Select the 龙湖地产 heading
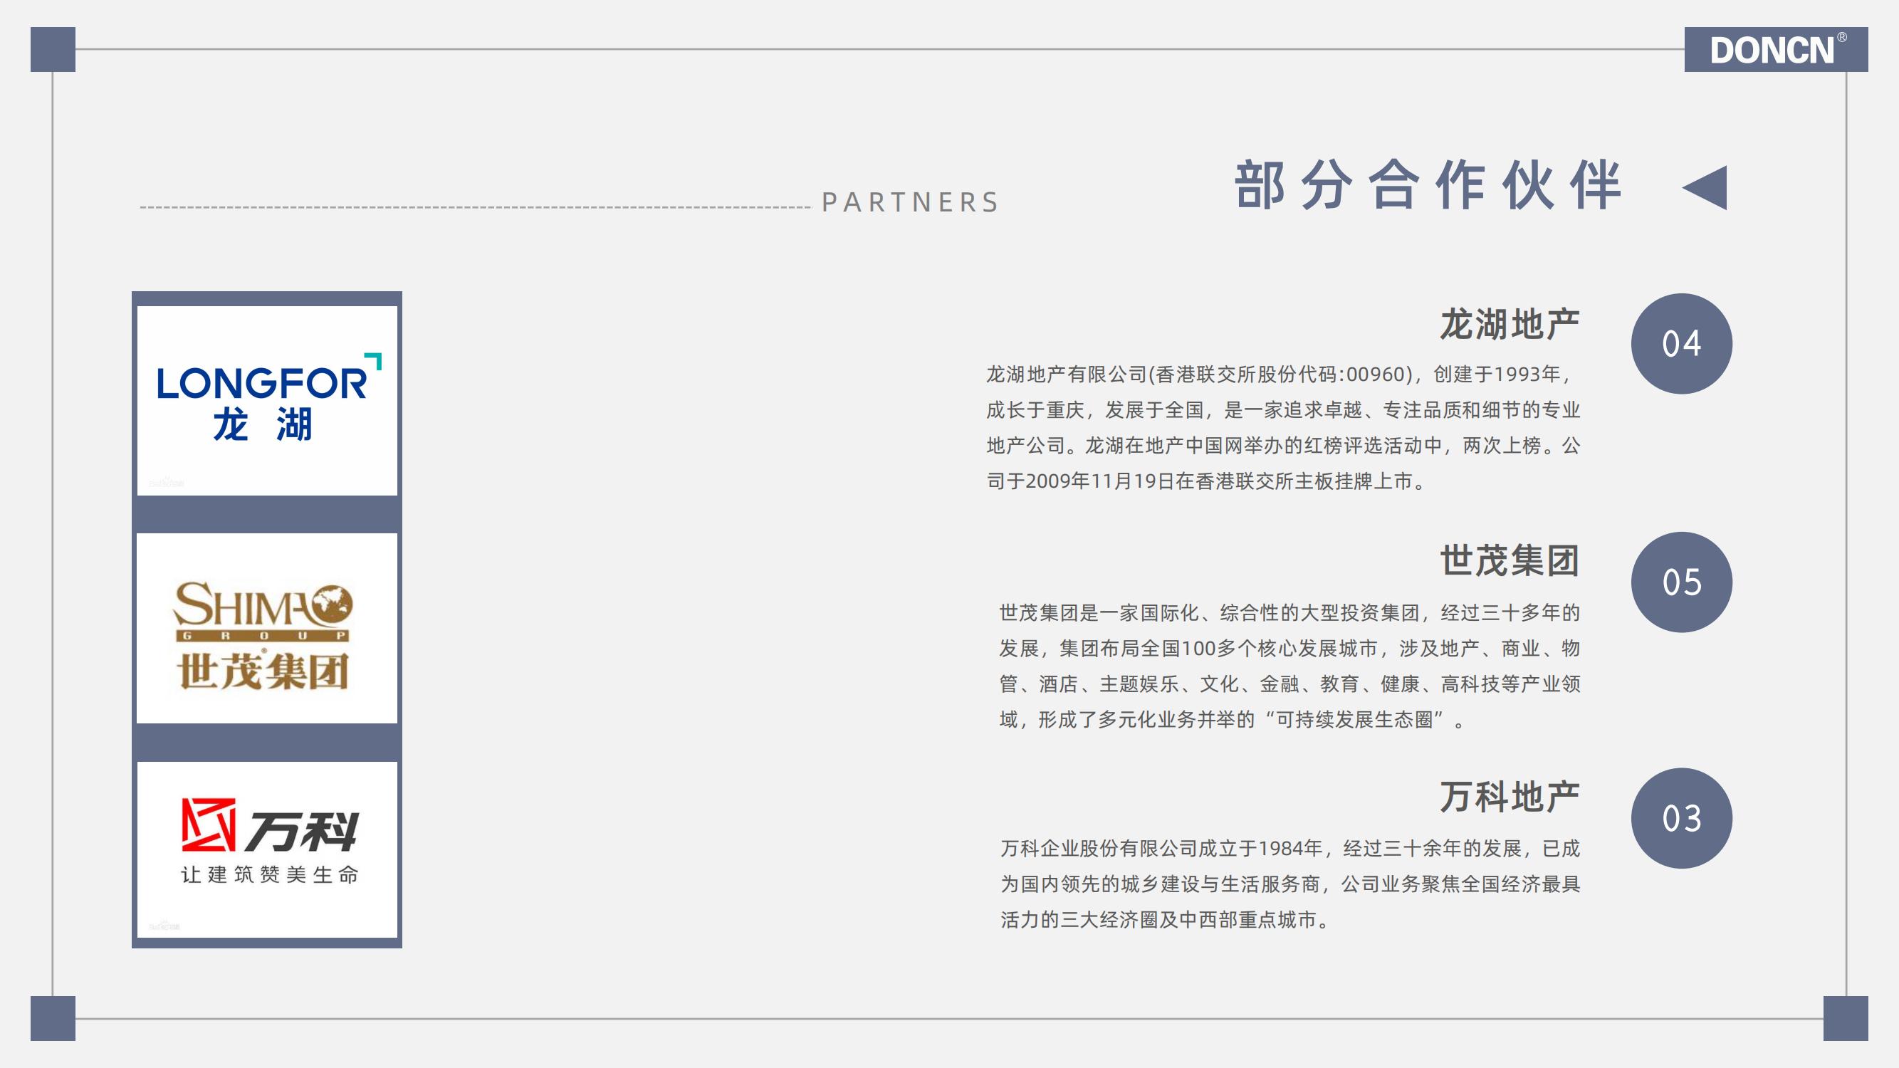The width and height of the screenshot is (1899, 1068). [x=1510, y=324]
